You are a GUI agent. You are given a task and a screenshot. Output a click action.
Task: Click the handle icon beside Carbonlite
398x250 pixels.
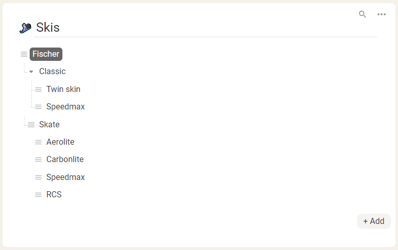pyautogui.click(x=38, y=160)
